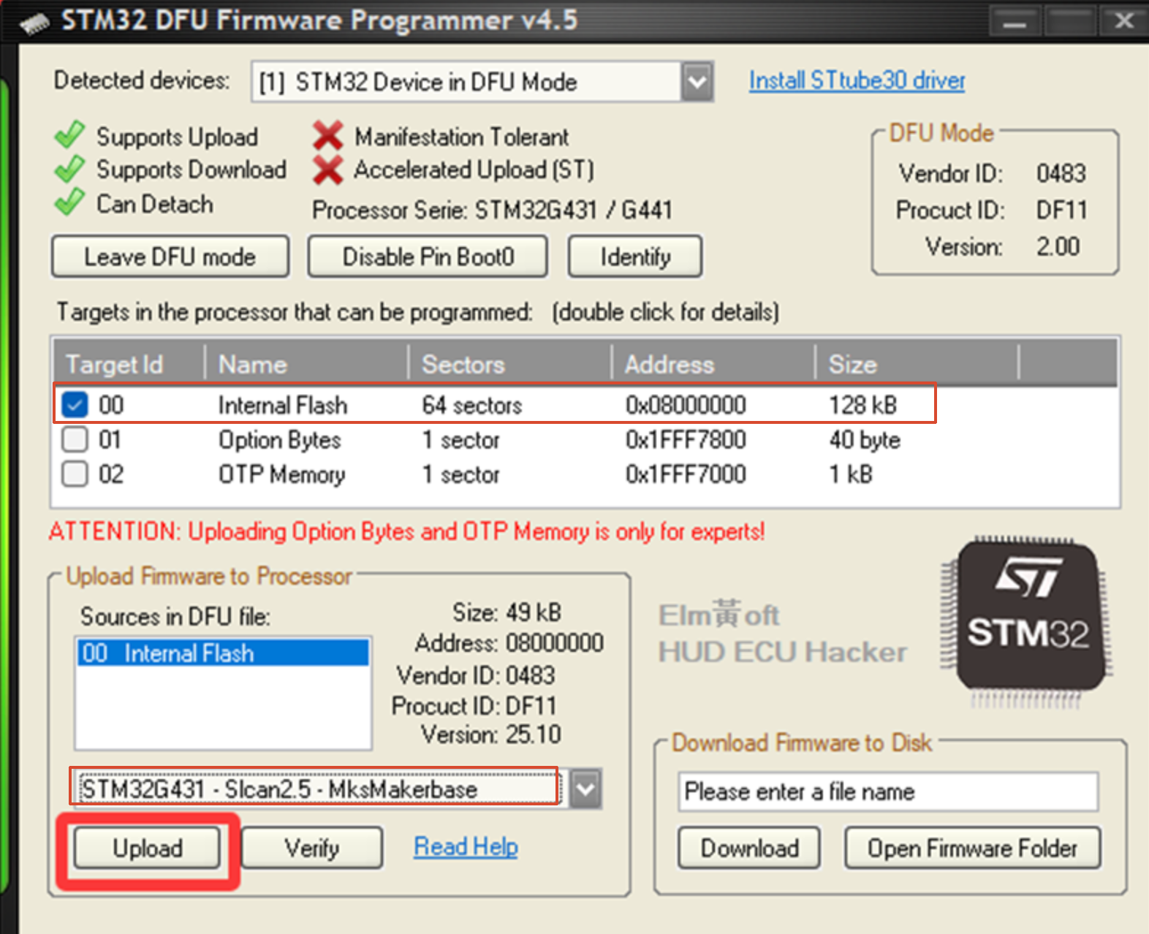The image size is (1149, 934).
Task: Open the firmware file dropdown arrow
Action: pos(586,789)
